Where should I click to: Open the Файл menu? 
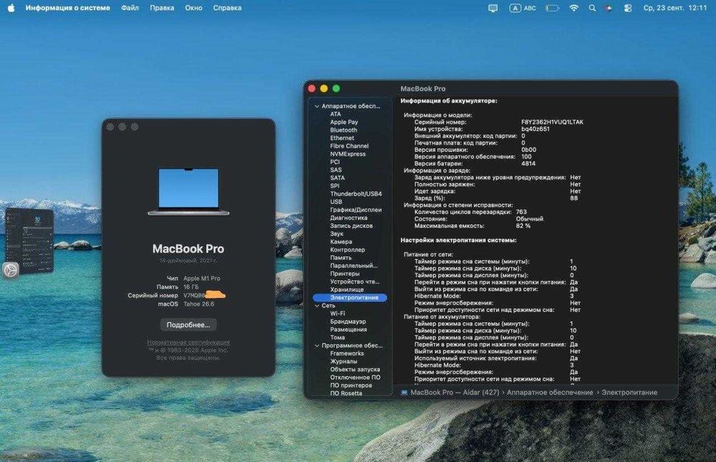click(x=130, y=8)
